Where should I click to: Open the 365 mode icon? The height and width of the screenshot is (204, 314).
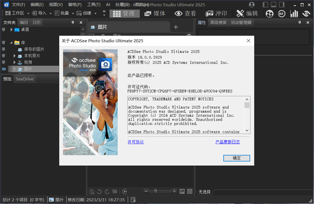[x=282, y=14]
